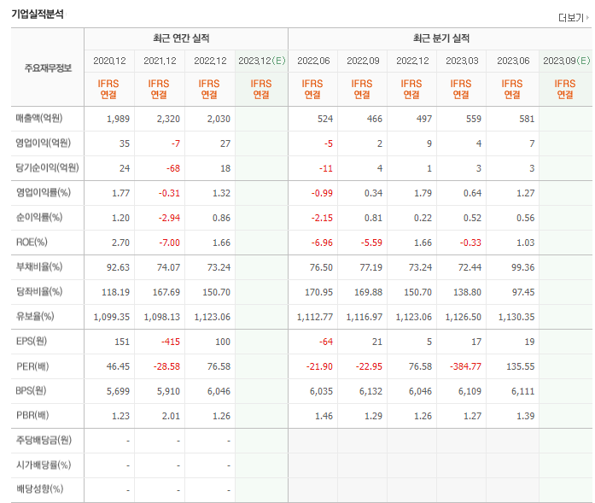This screenshot has height=503, width=595.
Task: Select the 부채비율(%) row label
Action: click(39, 267)
